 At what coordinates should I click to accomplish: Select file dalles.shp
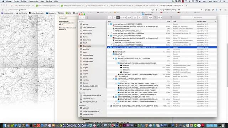(126, 70)
